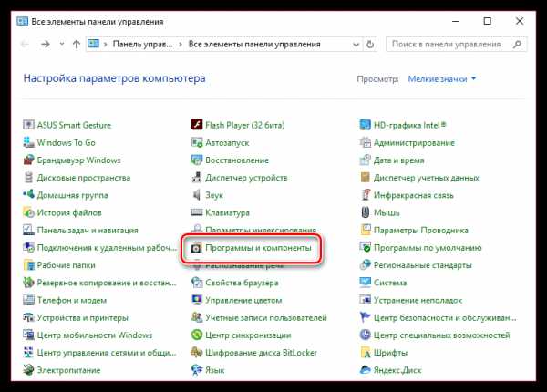Viewport: 547px width, 392px height.
Task: Click the Звук speaker icon
Action: click(x=197, y=195)
